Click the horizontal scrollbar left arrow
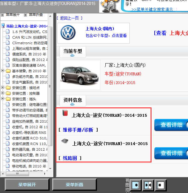 pos(3,174)
